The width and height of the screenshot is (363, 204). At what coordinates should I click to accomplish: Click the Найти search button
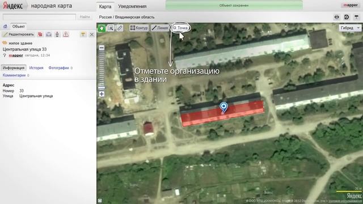point(85,17)
